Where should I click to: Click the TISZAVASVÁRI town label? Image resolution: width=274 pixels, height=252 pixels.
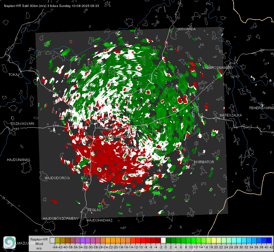[x=22, y=124]
